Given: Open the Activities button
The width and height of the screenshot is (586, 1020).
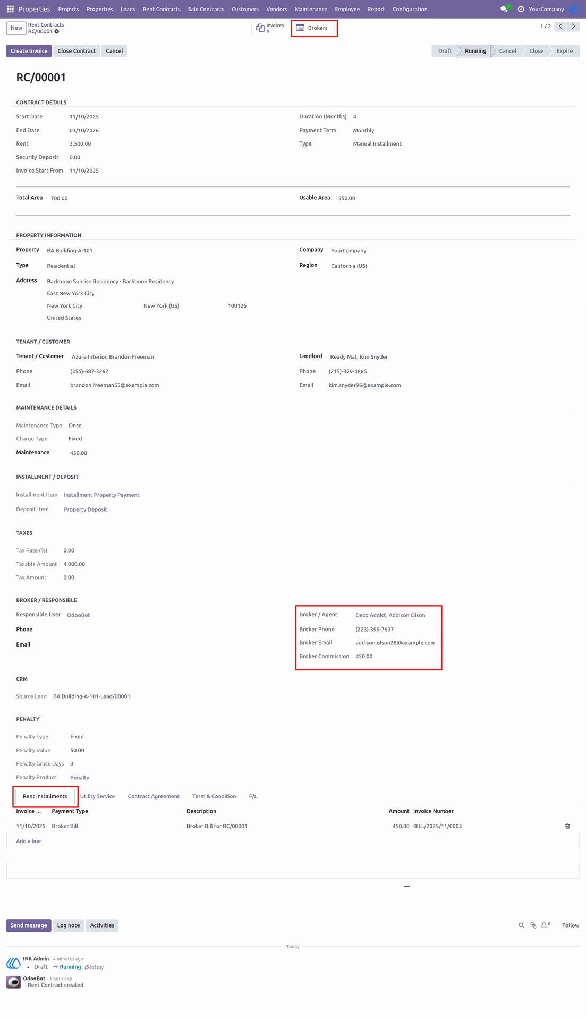Looking at the screenshot, I should coord(102,925).
